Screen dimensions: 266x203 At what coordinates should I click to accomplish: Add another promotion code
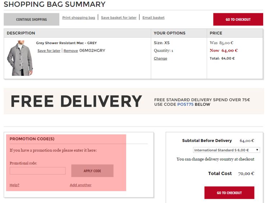point(81,185)
